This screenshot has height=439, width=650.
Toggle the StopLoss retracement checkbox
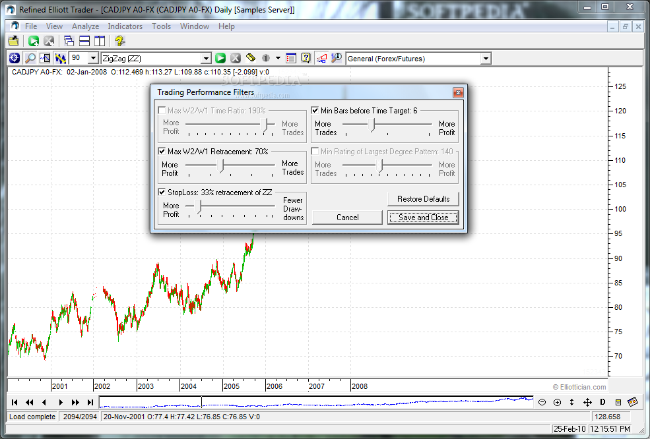(x=162, y=192)
